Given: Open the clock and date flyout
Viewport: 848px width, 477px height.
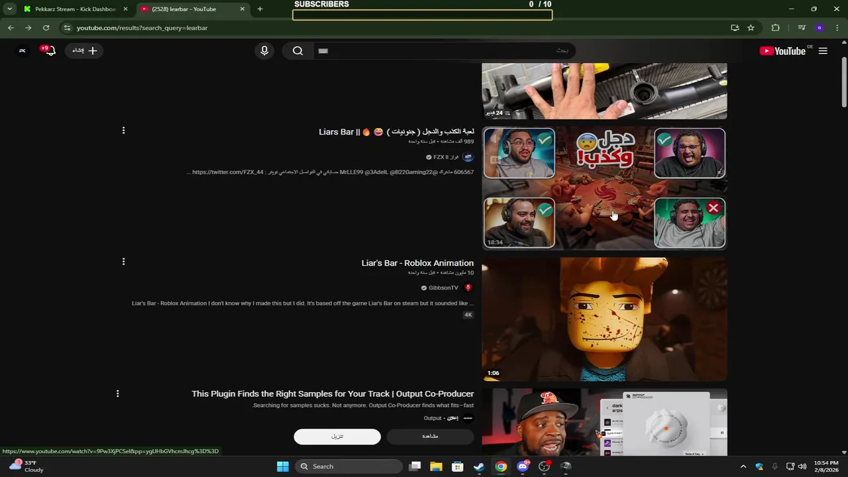Looking at the screenshot, I should (x=826, y=466).
